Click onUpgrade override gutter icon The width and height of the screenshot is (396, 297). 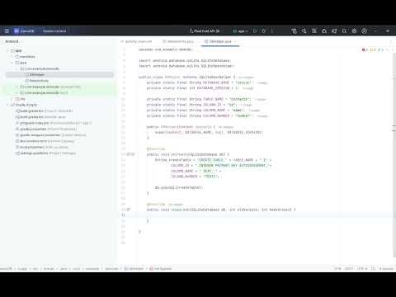pyautogui.click(x=129, y=210)
